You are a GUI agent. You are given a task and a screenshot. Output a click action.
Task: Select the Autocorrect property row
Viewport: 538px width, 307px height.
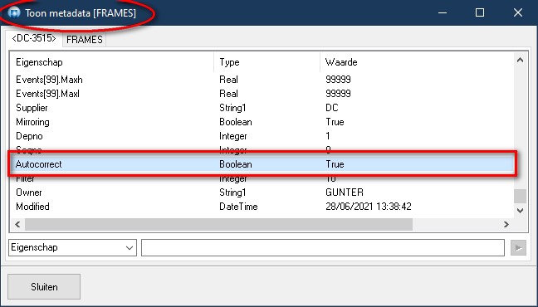click(262, 164)
